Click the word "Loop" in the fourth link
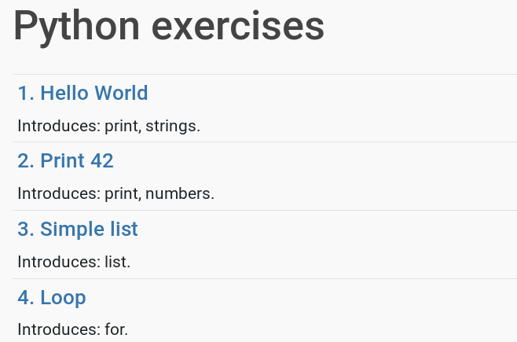This screenshot has width=517, height=342. coord(63,298)
